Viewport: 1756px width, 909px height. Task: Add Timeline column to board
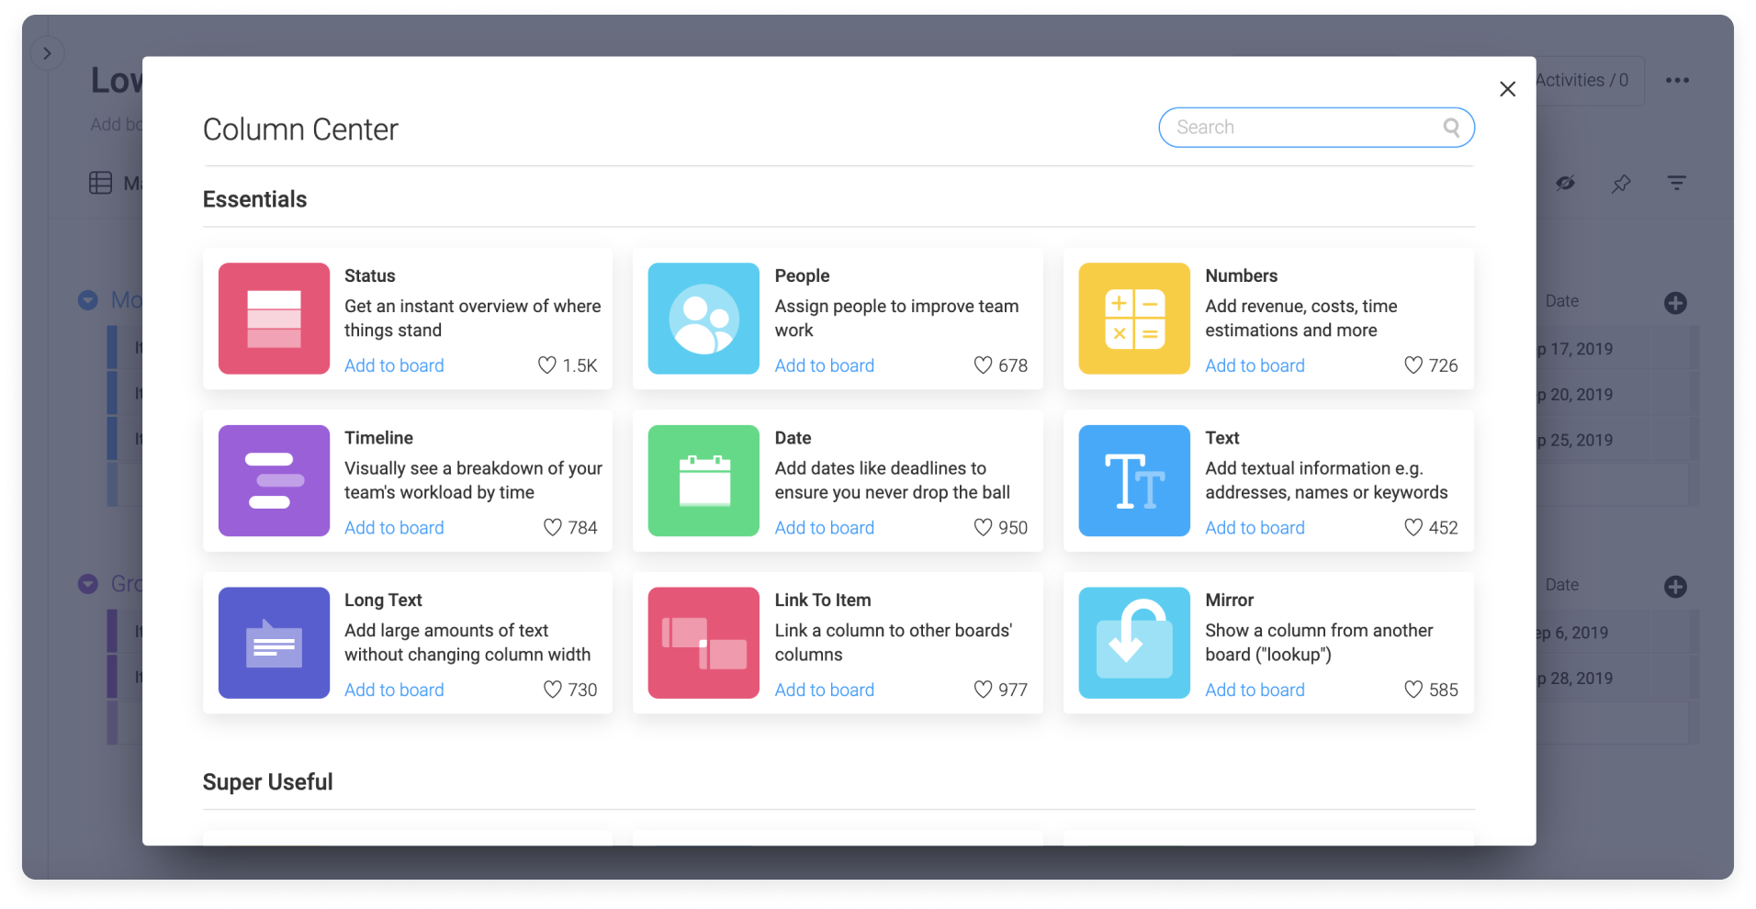click(394, 528)
